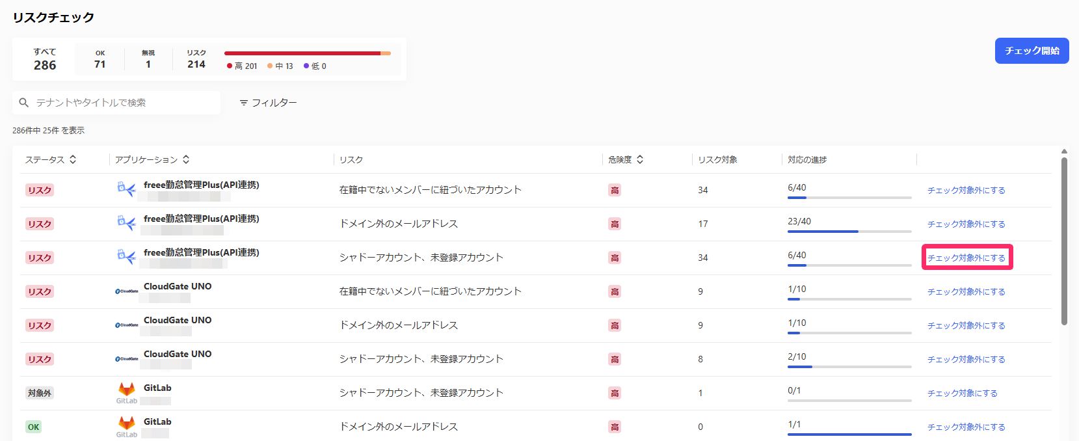Click the チェック開始 button
Screen dimensions: 1079x441
(1032, 51)
